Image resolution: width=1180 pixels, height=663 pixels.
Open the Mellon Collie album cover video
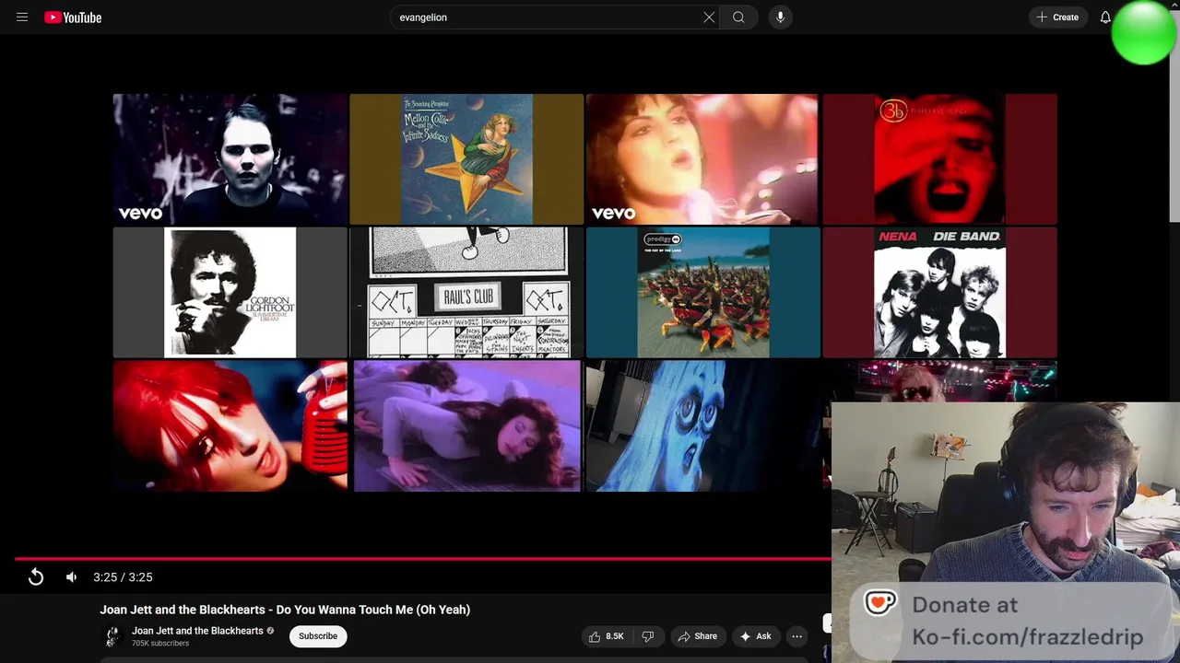coord(466,159)
